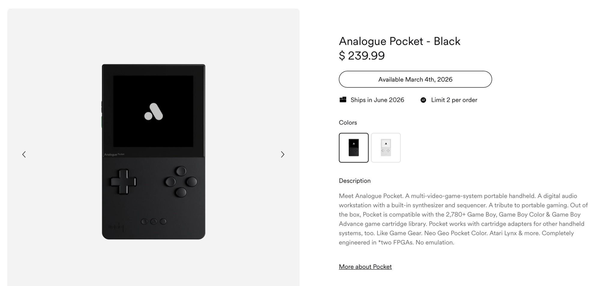600x286 pixels.
Task: Select the Black color swatch
Action: tap(354, 148)
